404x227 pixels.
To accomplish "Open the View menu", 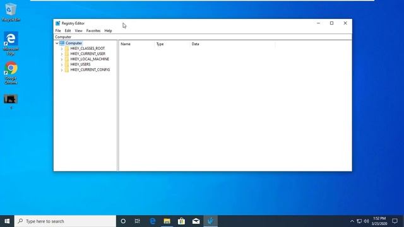I will (x=78, y=31).
